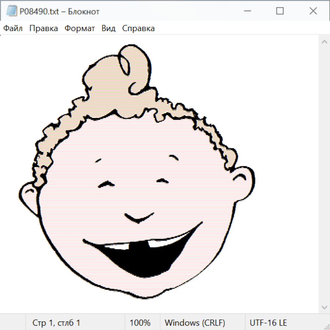Click the 100% zoom indicator in status bar
Image resolution: width=330 pixels, height=330 pixels.
tap(140, 323)
